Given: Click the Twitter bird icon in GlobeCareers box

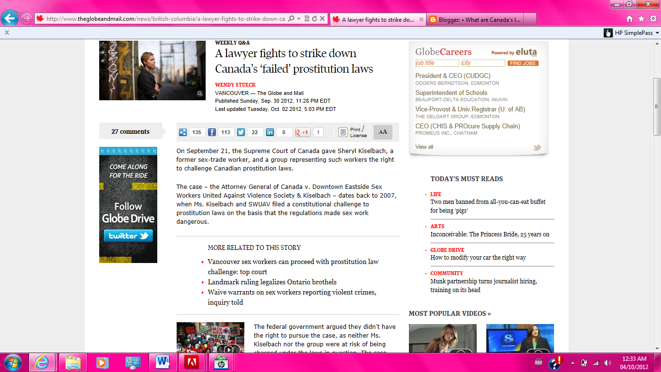Looking at the screenshot, I should coord(537,148).
